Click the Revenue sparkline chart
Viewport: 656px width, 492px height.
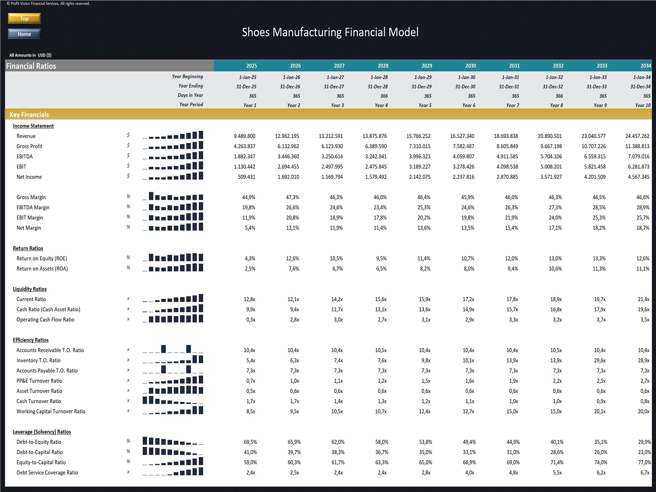coord(173,136)
